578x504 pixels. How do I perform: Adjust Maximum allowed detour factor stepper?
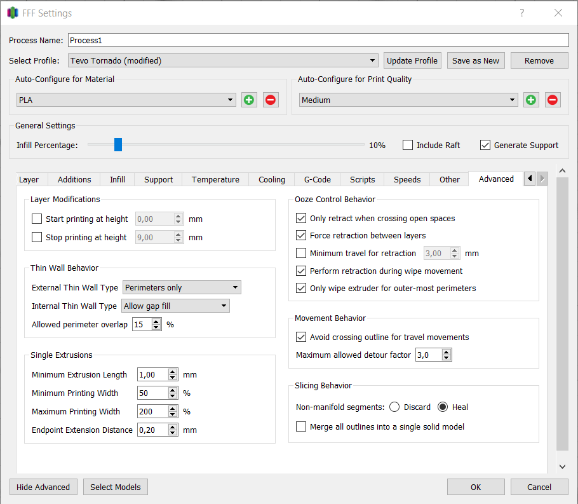[447, 355]
